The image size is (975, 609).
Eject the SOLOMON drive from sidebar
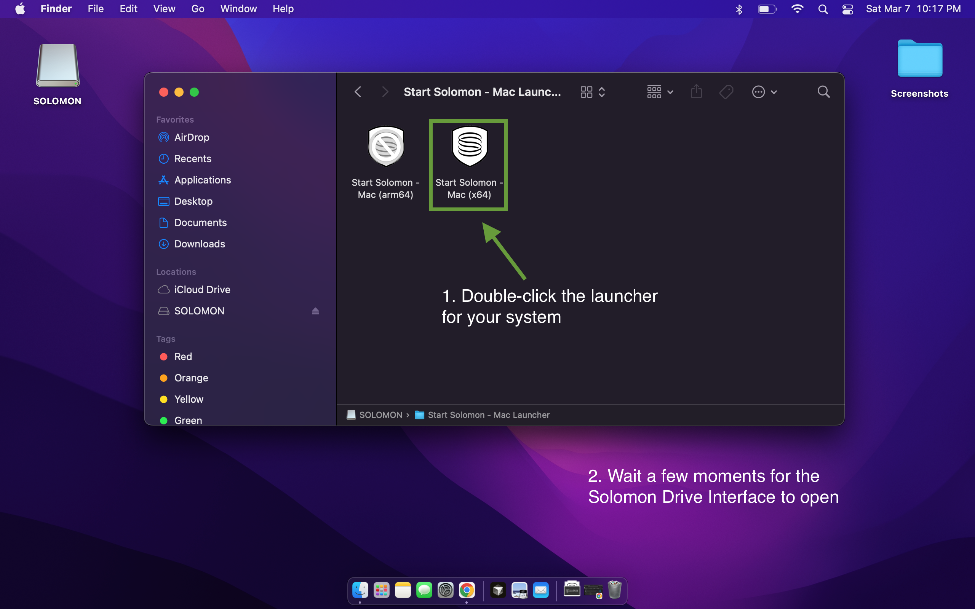click(x=315, y=311)
